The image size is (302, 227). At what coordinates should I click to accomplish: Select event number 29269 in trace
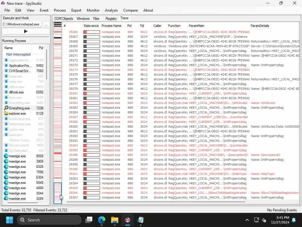73,46
